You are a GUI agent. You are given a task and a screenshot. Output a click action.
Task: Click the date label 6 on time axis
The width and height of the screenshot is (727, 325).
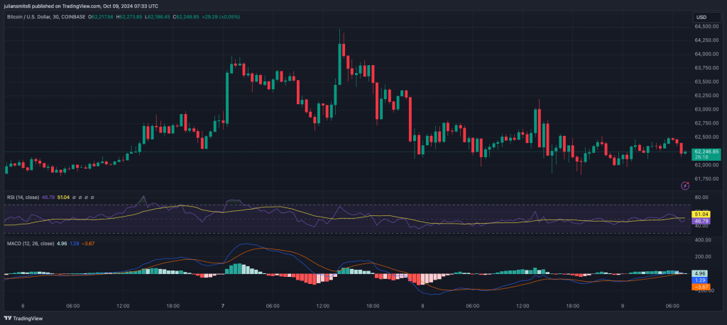23,306
